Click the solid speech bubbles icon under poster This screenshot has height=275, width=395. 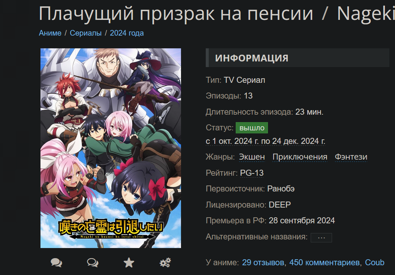56,262
